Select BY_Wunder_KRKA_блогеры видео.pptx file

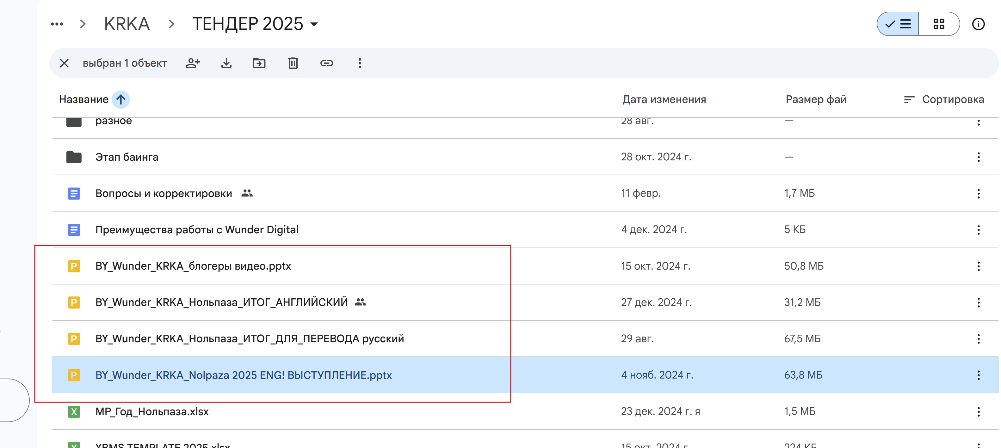pos(193,266)
